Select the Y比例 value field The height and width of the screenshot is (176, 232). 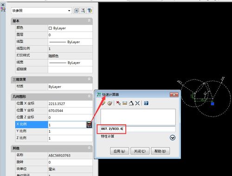pos(70,131)
